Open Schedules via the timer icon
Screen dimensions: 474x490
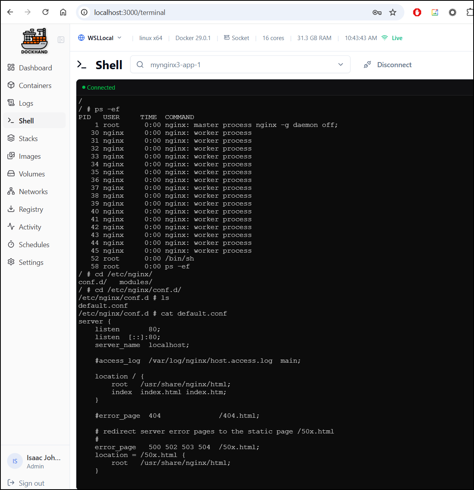pyautogui.click(x=11, y=244)
